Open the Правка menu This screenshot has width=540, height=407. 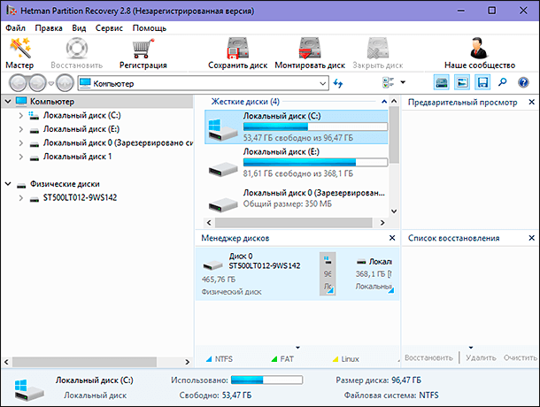pyautogui.click(x=49, y=28)
